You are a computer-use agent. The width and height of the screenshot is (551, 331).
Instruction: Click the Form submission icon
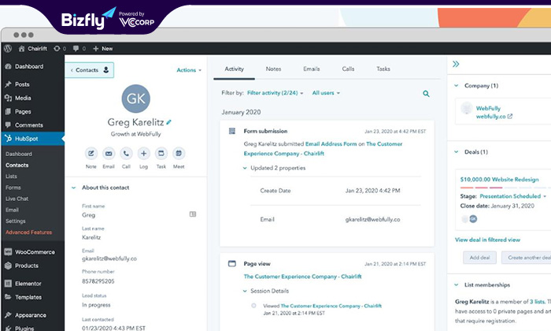pos(232,131)
